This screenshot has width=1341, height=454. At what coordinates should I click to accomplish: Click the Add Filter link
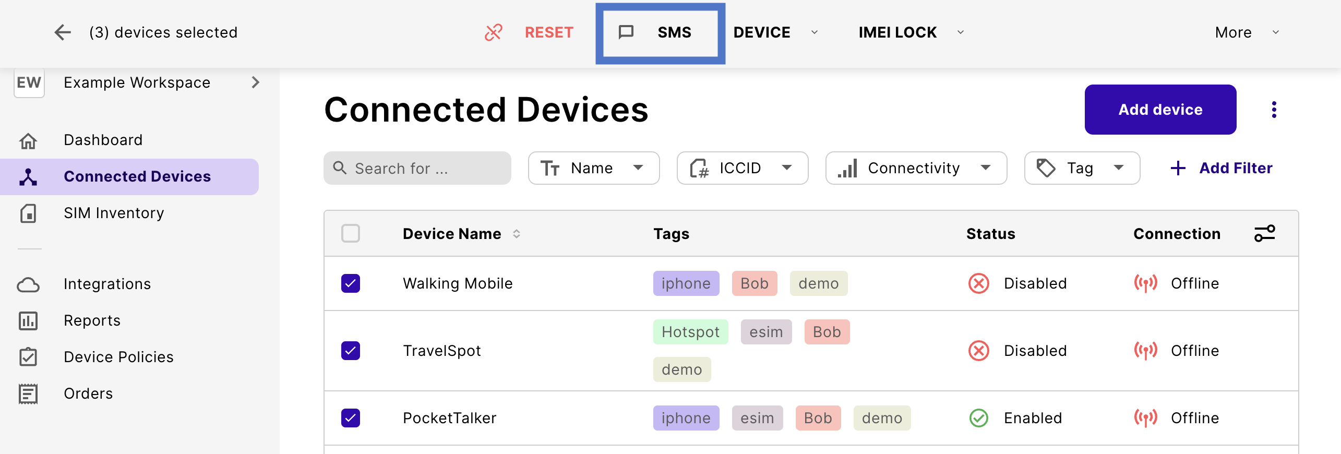pos(1222,168)
